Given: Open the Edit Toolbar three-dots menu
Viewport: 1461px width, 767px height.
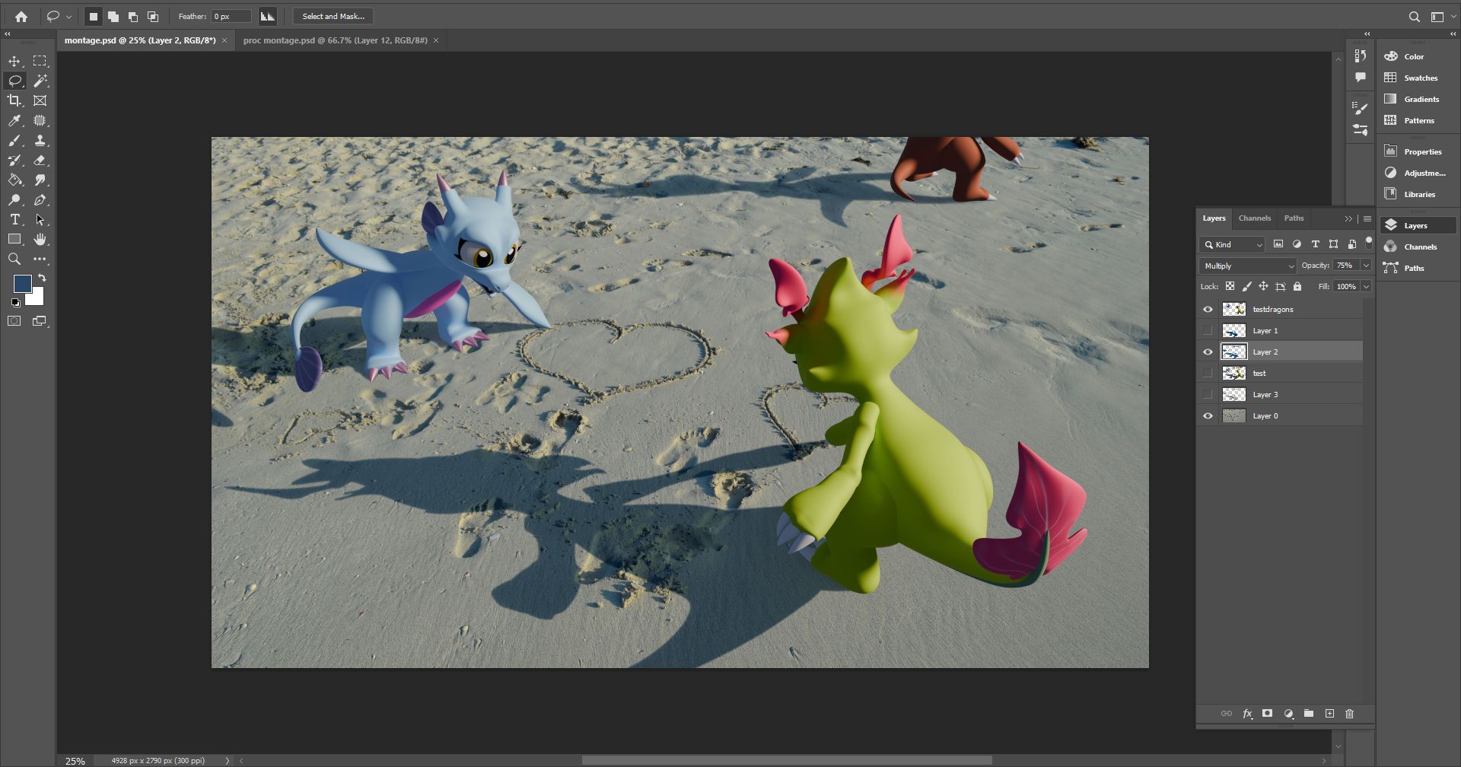Looking at the screenshot, I should [x=40, y=259].
